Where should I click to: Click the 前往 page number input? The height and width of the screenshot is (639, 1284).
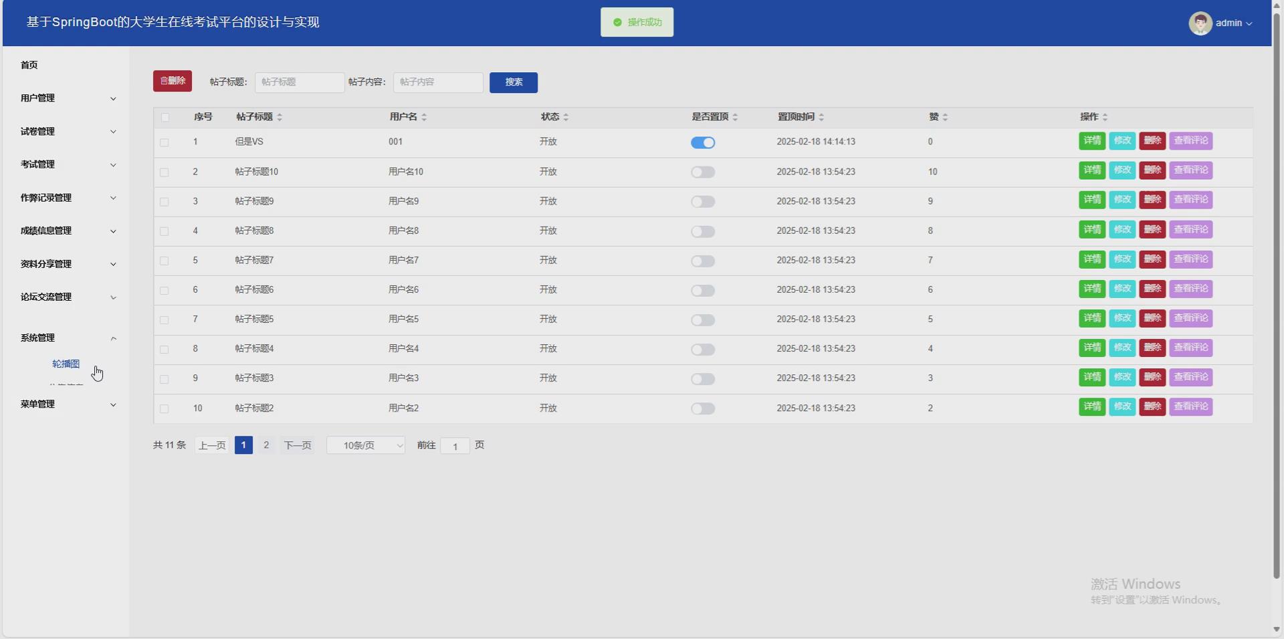[x=455, y=446]
